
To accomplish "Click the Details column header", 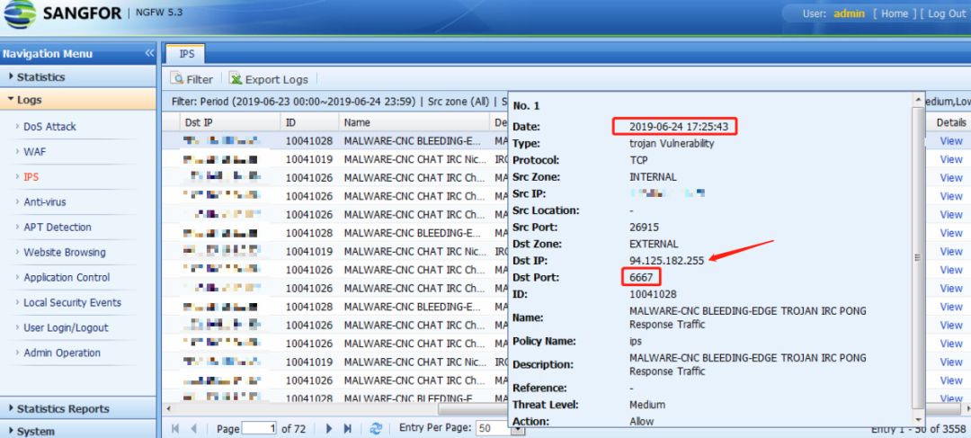I will (x=950, y=122).
